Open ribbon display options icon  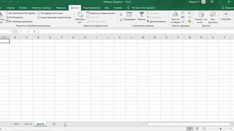[x=212, y=2]
